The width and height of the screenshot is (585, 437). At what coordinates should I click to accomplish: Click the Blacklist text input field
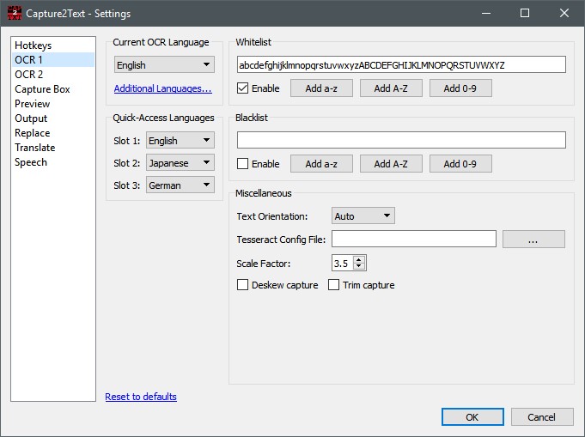click(x=401, y=140)
